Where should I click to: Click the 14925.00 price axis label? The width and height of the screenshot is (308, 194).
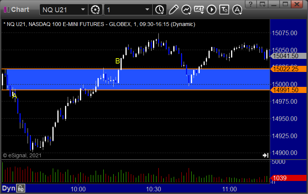(x=284, y=136)
